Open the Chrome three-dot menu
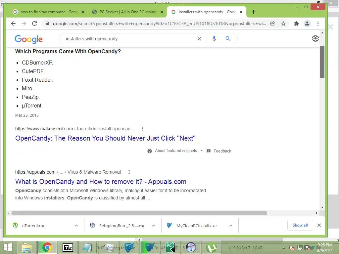The image size is (339, 254). [x=318, y=23]
